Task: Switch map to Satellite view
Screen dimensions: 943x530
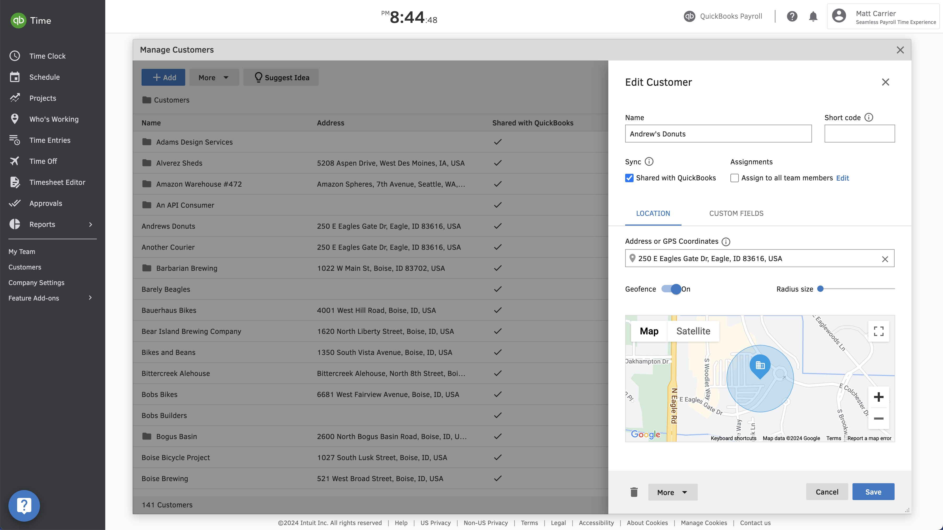Action: (693, 332)
